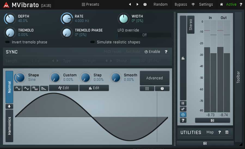The width and height of the screenshot is (245, 149).
Task: Click the Rate value 4.000 Hz
Action: [82, 21]
